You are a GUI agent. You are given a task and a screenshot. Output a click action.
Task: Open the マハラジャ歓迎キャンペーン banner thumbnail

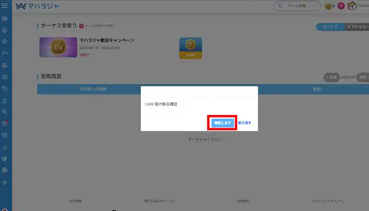pyautogui.click(x=58, y=47)
